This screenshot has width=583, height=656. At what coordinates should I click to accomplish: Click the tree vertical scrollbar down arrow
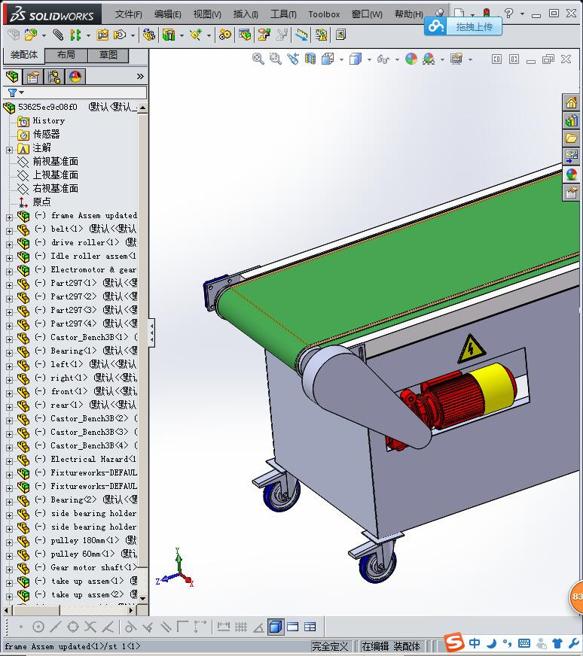tap(143, 598)
